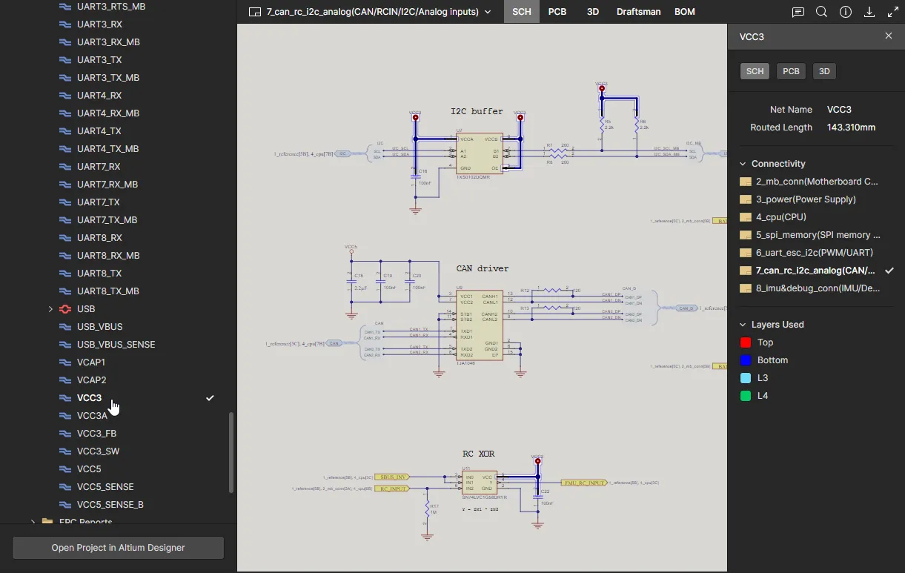Enter fullscreen with the expand icon

click(893, 13)
